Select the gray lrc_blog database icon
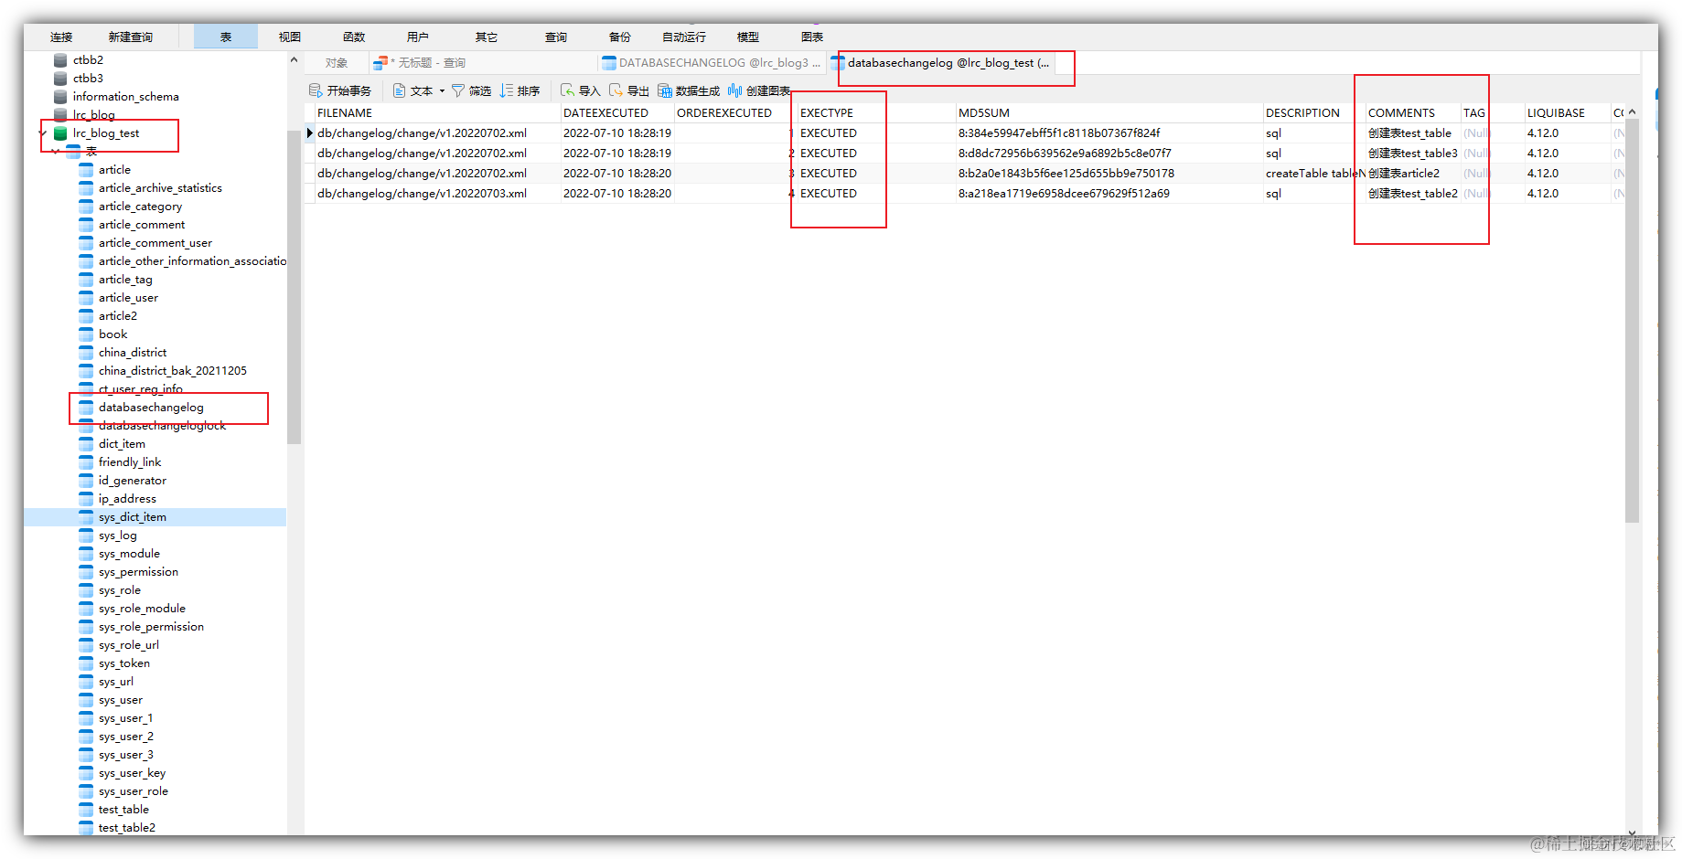 [60, 115]
